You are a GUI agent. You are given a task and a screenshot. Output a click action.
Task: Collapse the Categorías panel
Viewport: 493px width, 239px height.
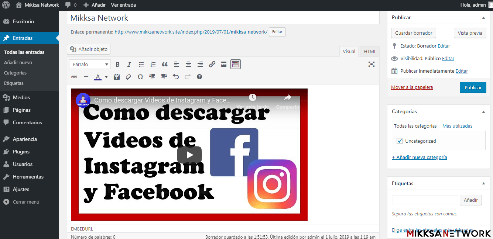point(483,112)
